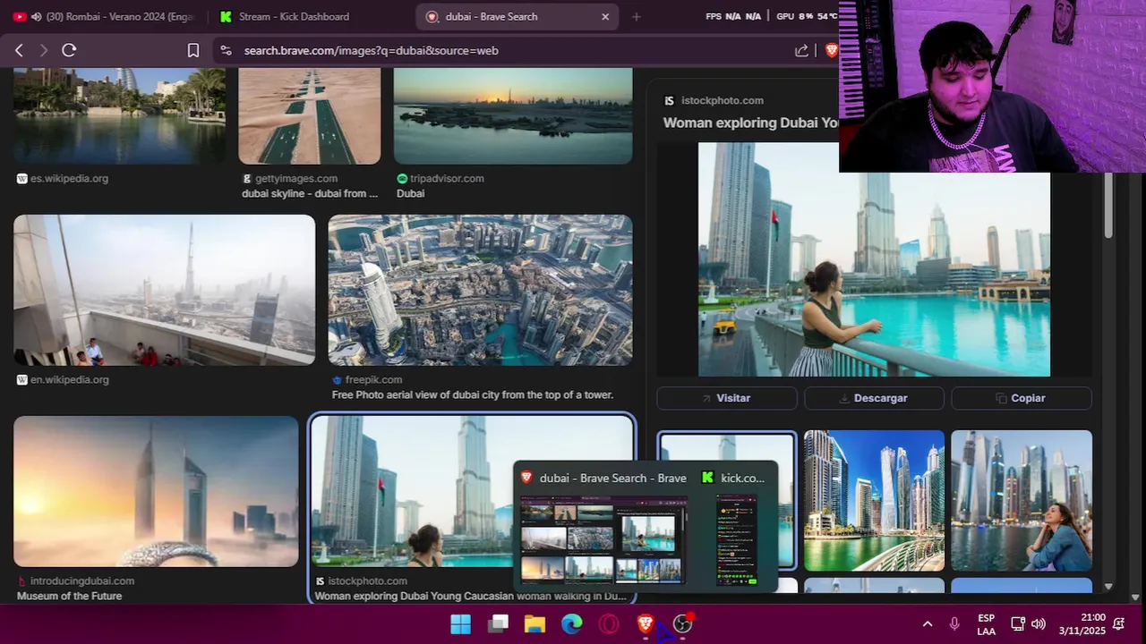Select the highlighted first related thumbnail
The image size is (1146, 644).
(x=726, y=500)
